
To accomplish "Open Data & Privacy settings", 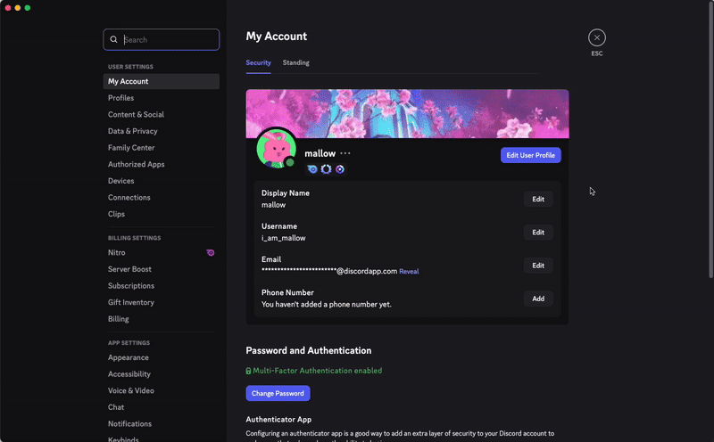I will [132, 131].
